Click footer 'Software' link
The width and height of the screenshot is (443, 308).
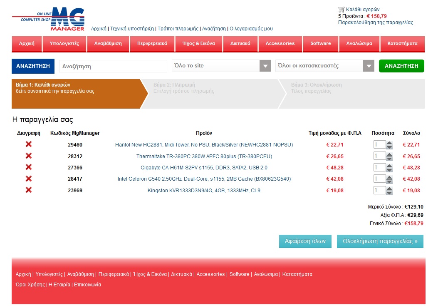click(239, 274)
